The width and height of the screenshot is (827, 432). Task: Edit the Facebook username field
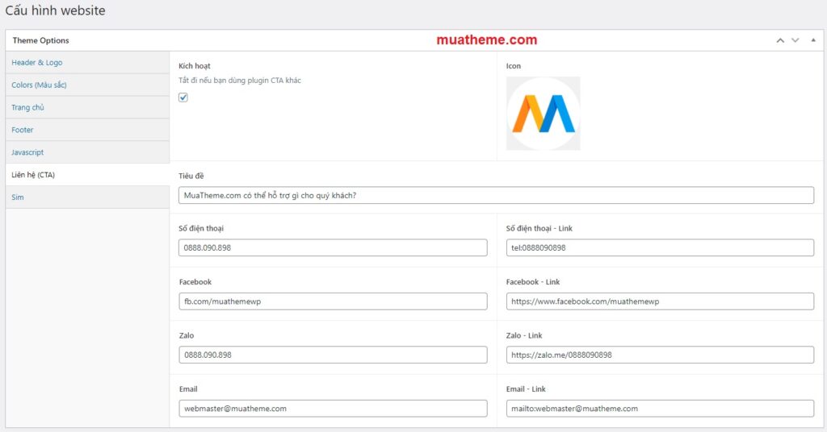[x=333, y=301]
